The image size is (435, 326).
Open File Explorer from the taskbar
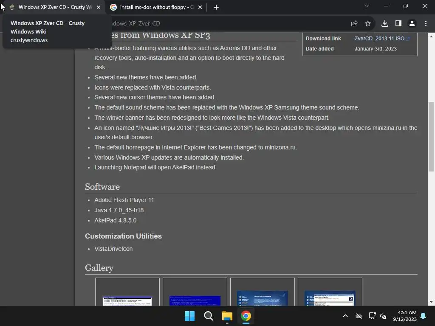(227, 316)
